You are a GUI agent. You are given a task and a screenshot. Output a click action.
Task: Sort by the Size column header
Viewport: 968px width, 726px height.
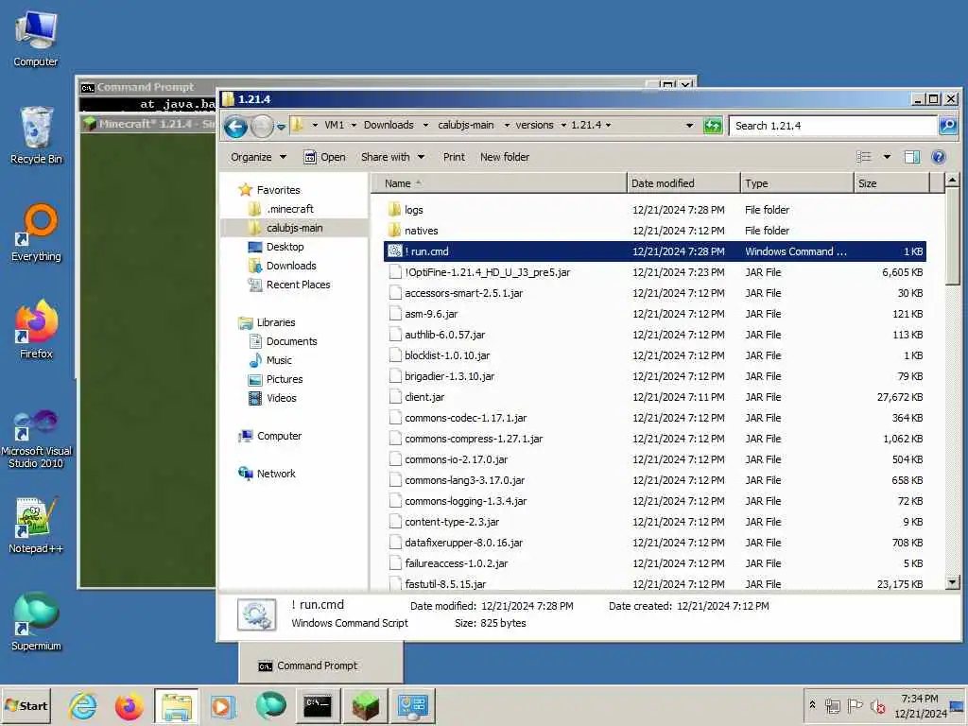pos(890,183)
